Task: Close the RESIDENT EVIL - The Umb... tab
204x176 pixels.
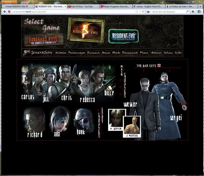Action: point(65,7)
